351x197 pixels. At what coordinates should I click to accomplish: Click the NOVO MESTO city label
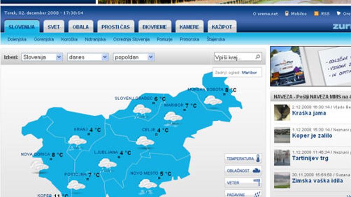pyautogui.click(x=144, y=173)
